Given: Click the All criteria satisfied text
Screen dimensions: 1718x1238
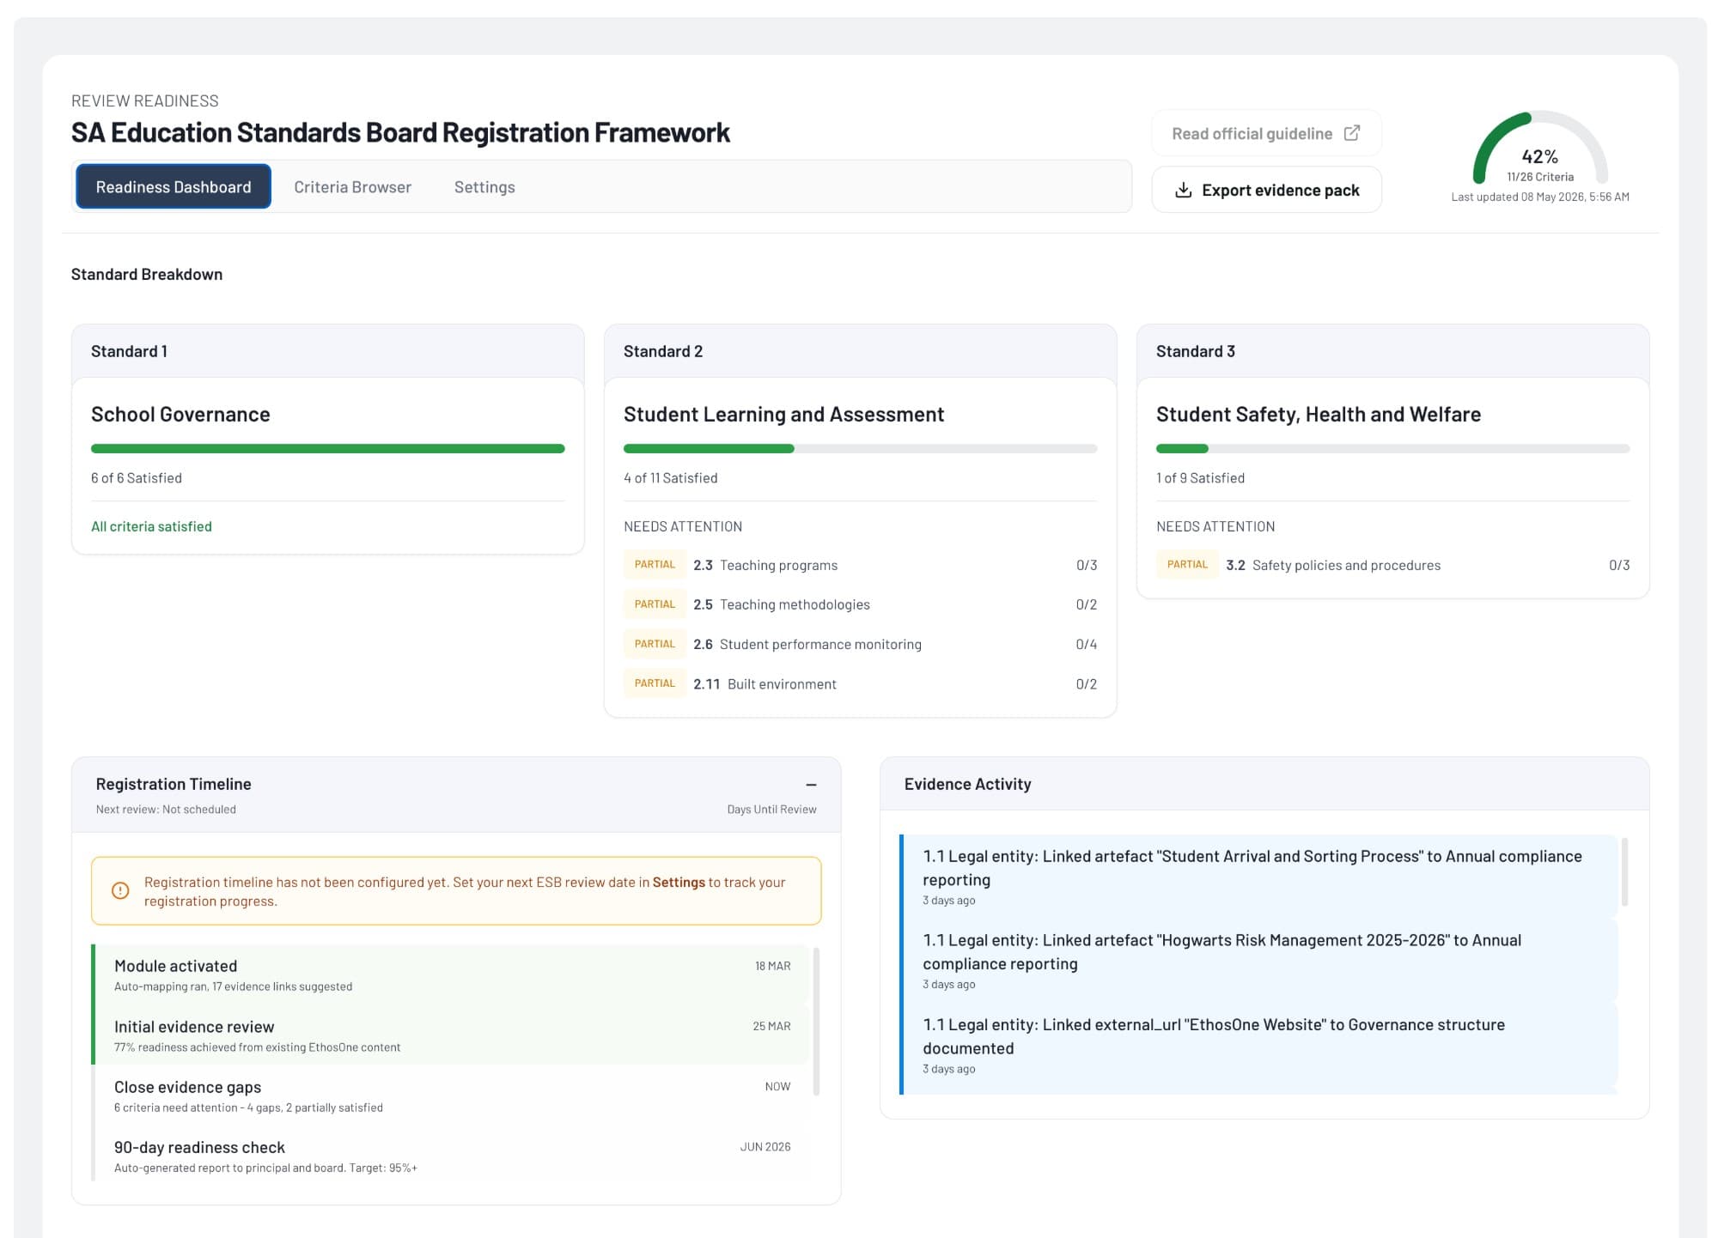Looking at the screenshot, I should [151, 526].
